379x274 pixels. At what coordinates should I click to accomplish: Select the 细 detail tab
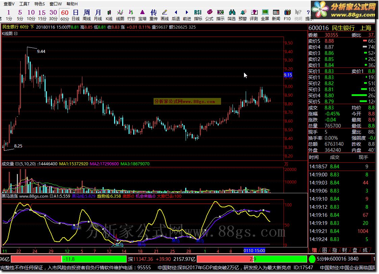(x=314, y=250)
